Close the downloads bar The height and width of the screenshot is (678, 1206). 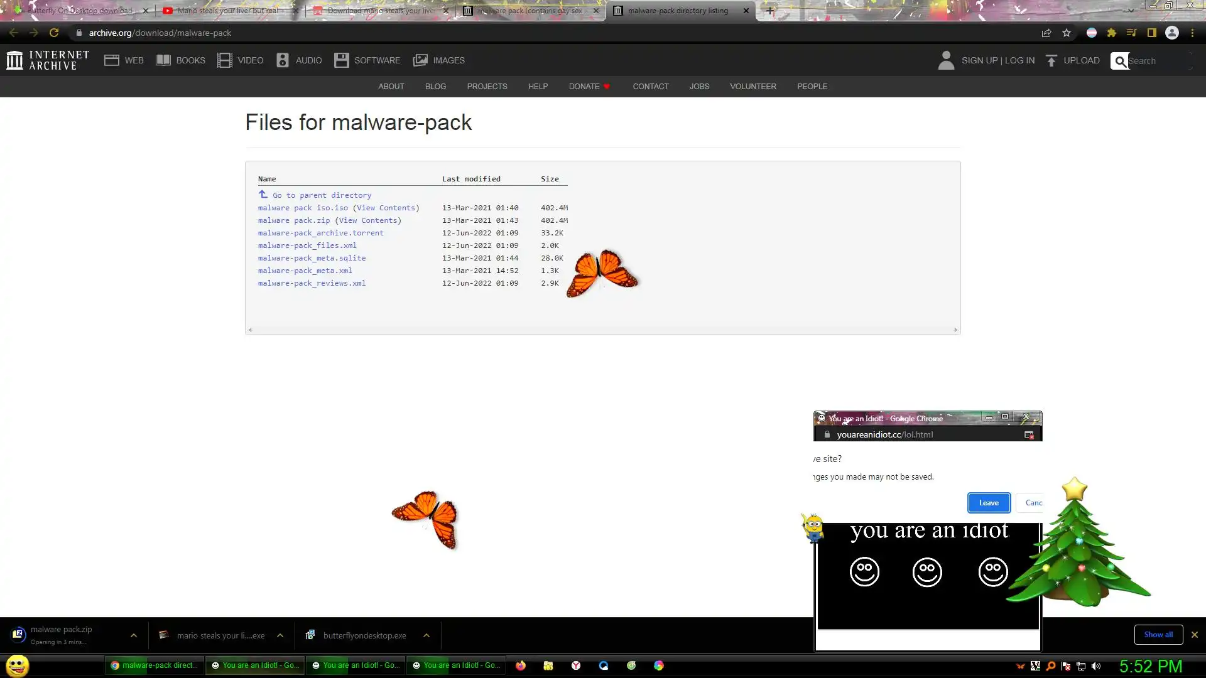pos(1194,635)
